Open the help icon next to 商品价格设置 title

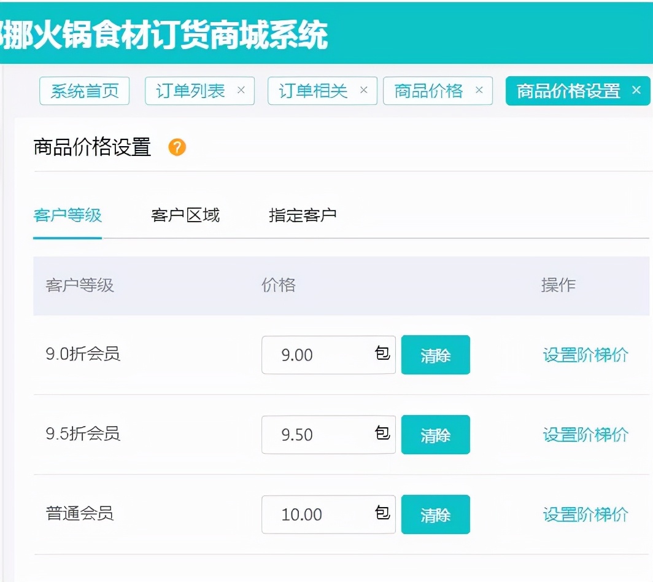click(x=177, y=147)
